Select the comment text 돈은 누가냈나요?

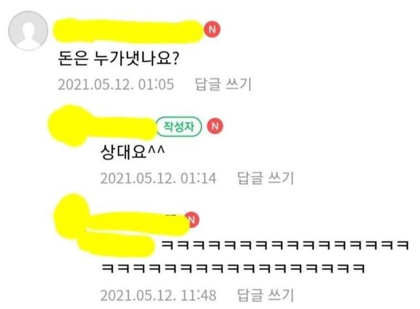[x=118, y=58]
